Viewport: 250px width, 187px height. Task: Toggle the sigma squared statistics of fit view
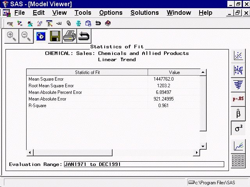coord(238,128)
